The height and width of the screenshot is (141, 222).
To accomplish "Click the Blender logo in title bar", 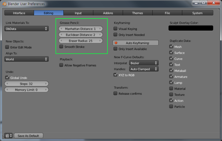I will point(4,4).
